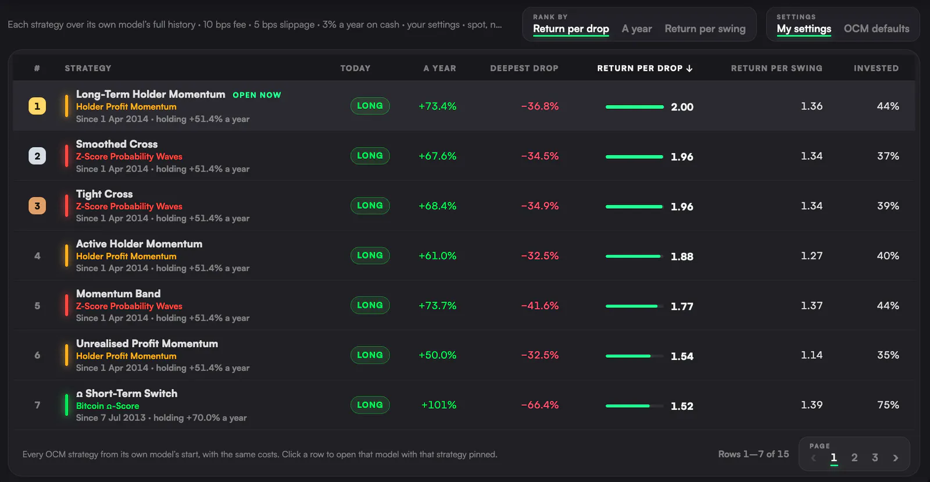The image size is (930, 482).
Task: Rank strategies by Return per drop
Action: point(571,28)
